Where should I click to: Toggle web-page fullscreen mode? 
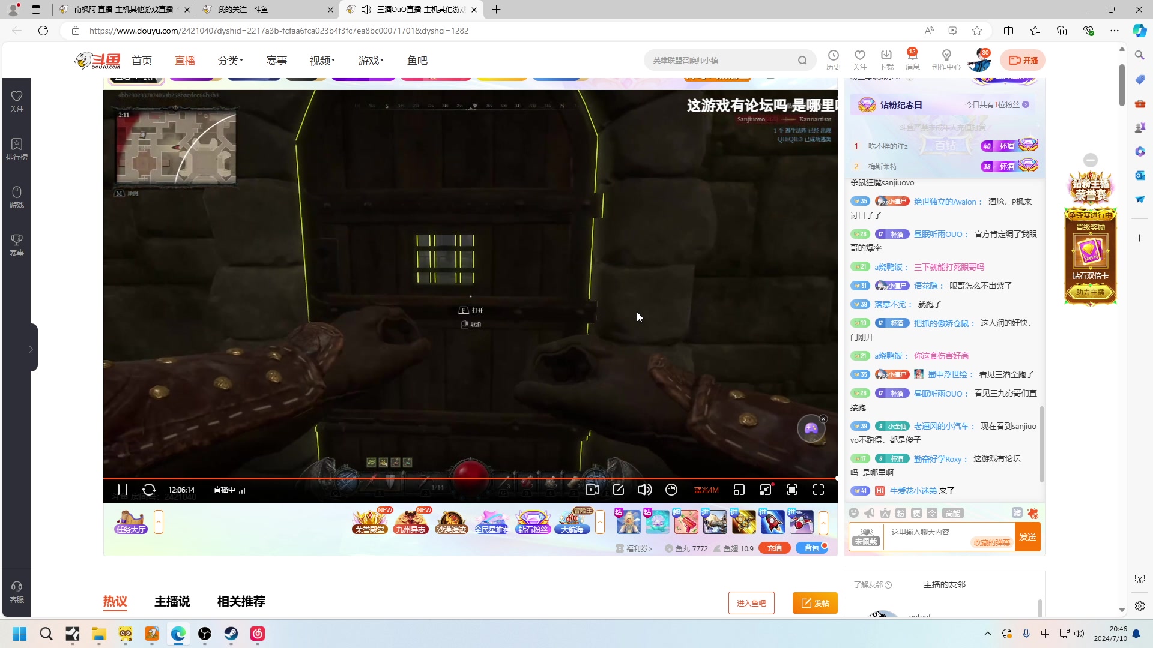(792, 490)
